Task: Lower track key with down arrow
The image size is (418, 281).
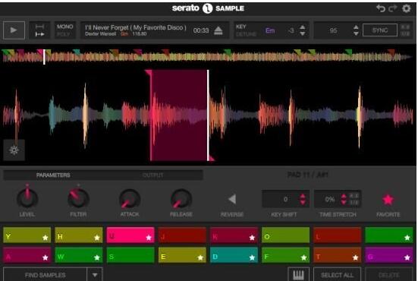Action: pyautogui.click(x=302, y=33)
